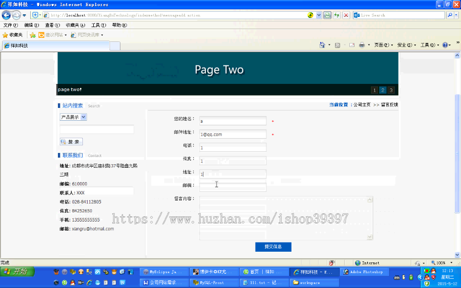
Task: Switch to MySQL-Front taskbar window
Action: 214,283
